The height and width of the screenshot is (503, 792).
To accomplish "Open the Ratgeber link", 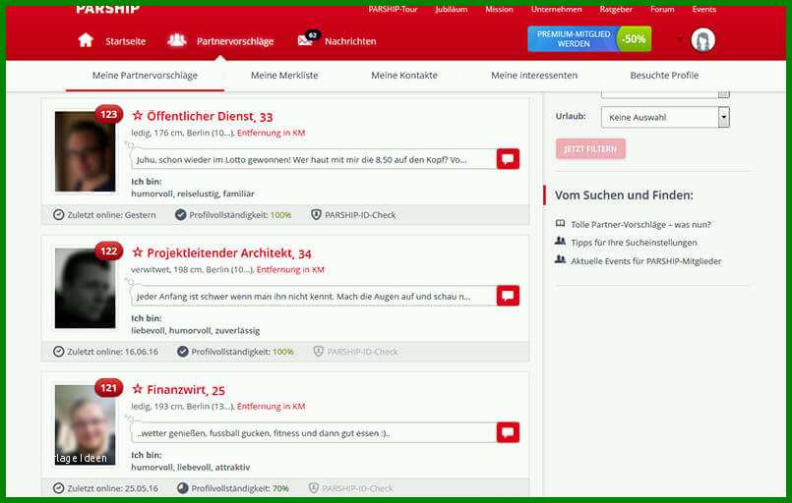I will pos(616,9).
